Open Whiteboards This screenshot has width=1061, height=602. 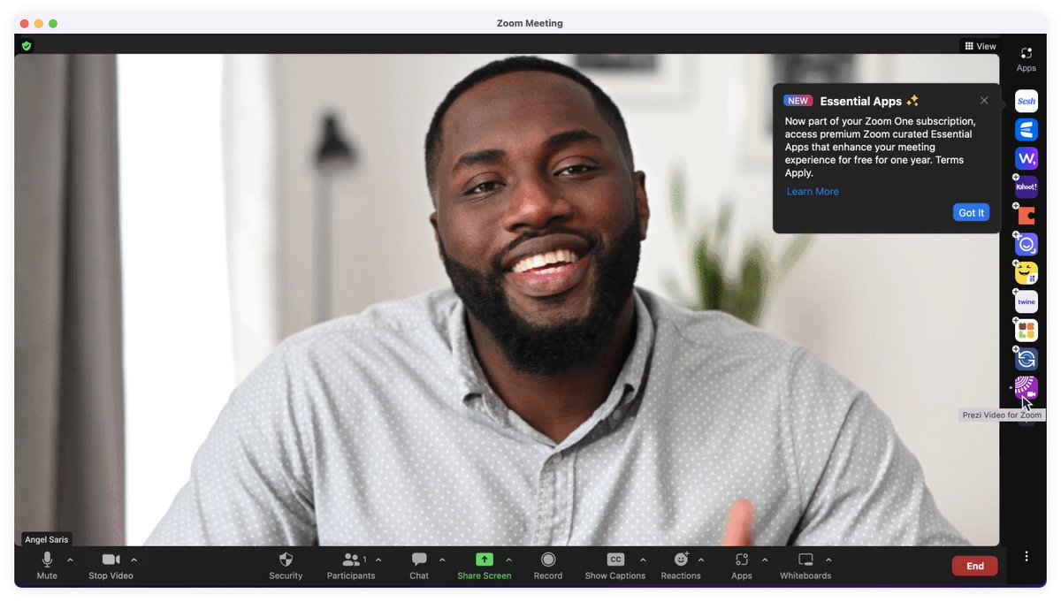(x=805, y=566)
